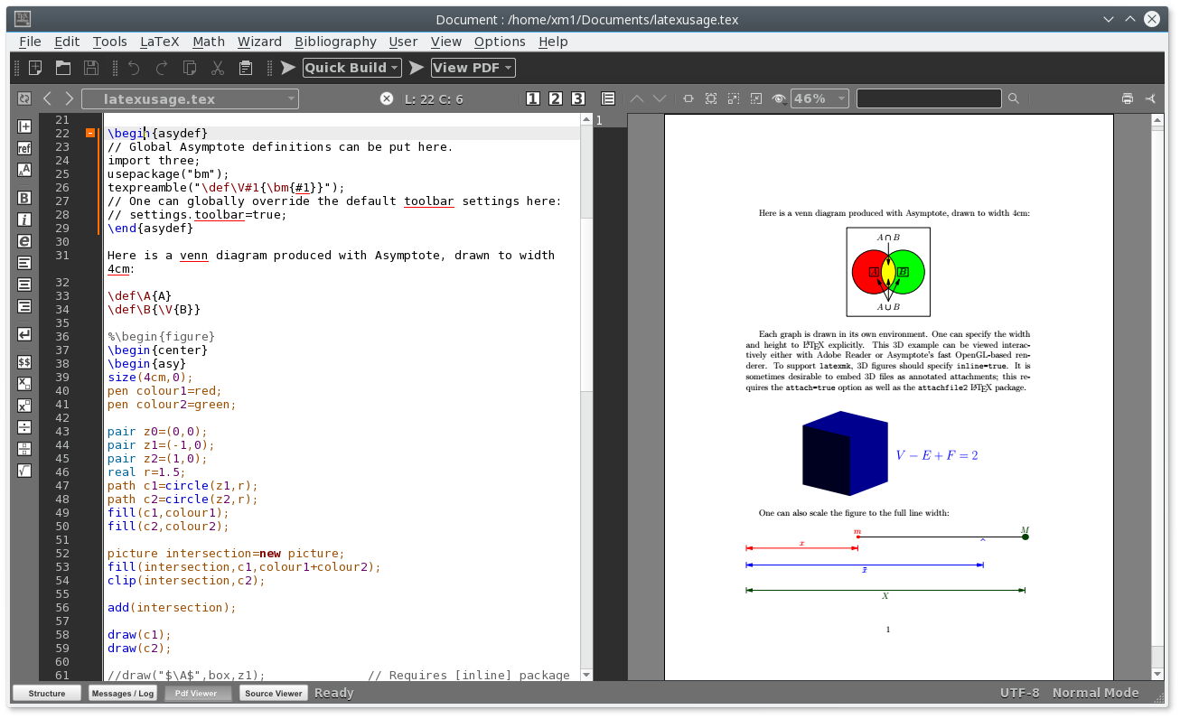Click the PDF search magnifier icon
Viewport: 1180px width, 719px height.
tap(1014, 98)
